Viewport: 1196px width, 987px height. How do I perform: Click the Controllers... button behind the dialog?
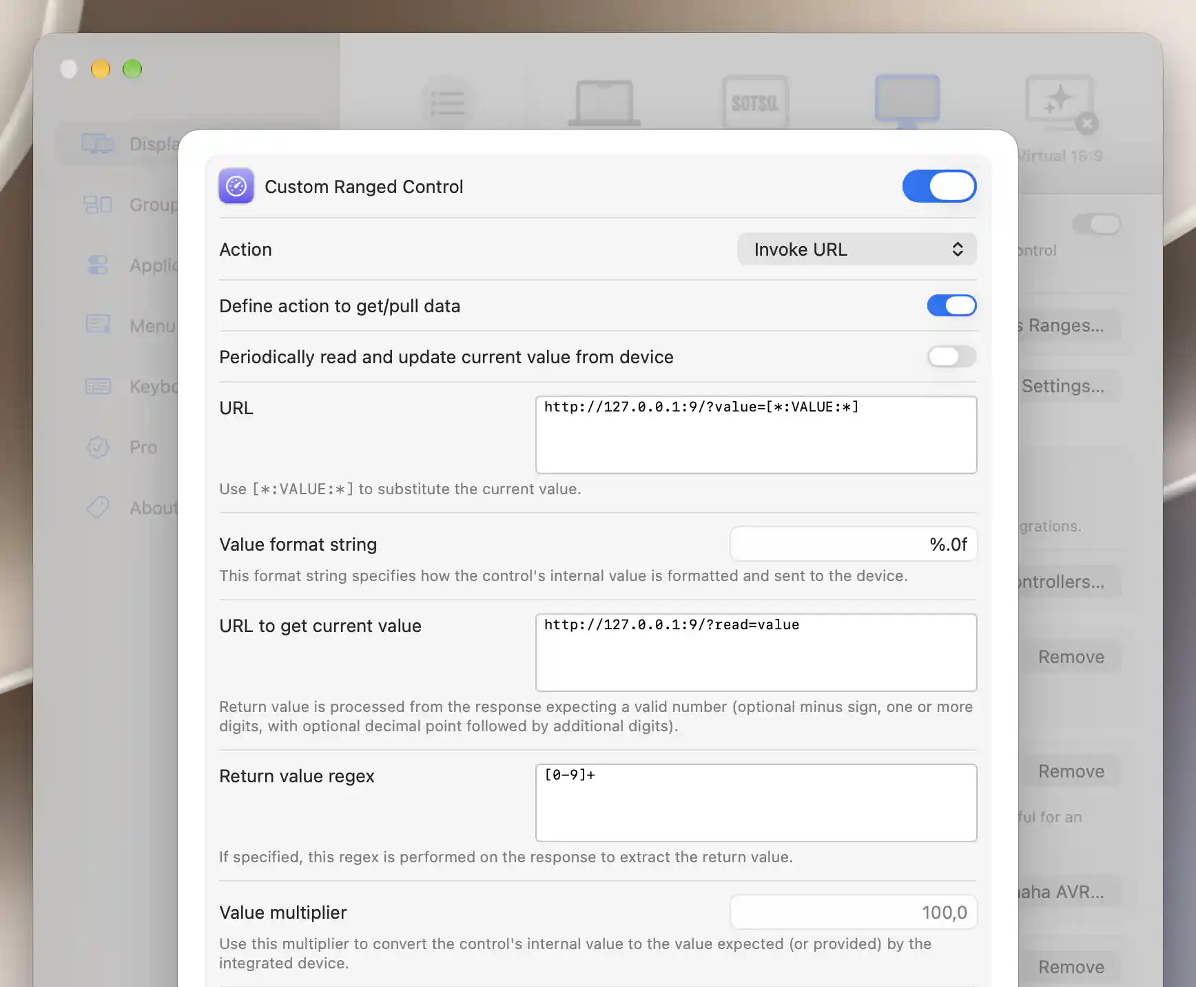(1070, 582)
